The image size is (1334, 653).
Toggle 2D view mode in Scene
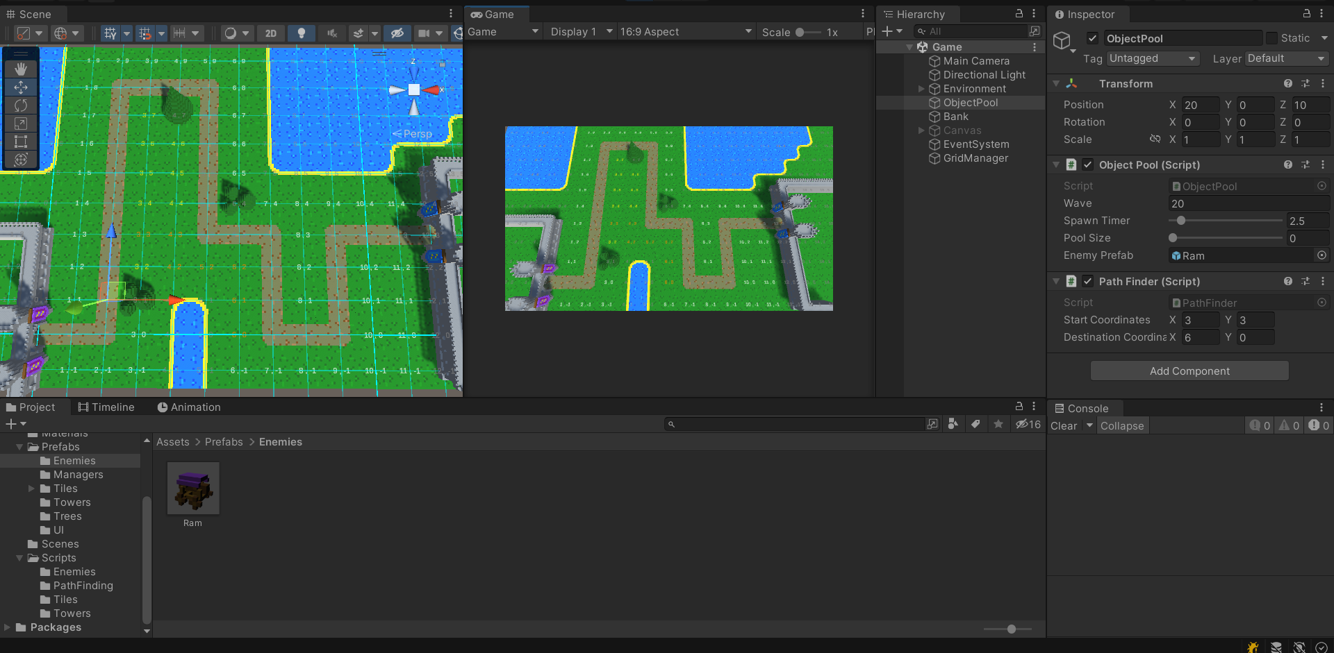coord(271,33)
